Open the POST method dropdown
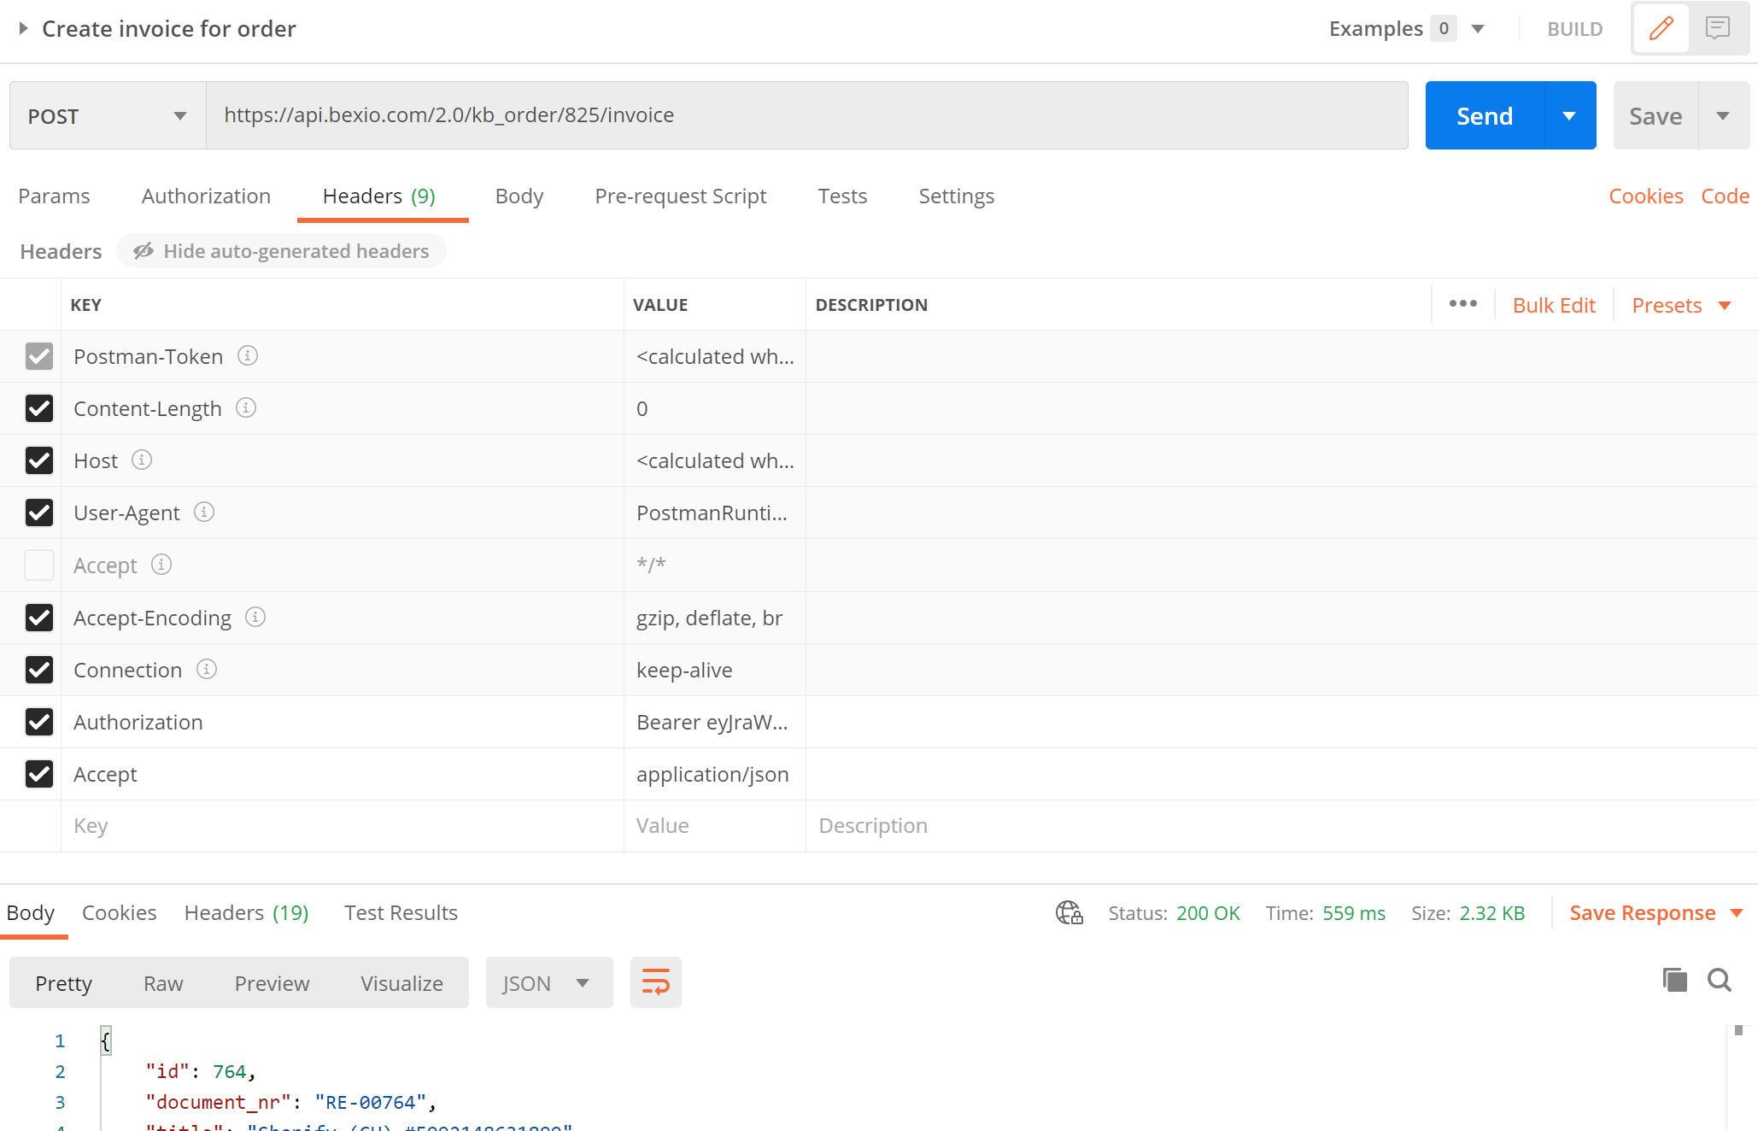This screenshot has width=1758, height=1131. tap(107, 115)
